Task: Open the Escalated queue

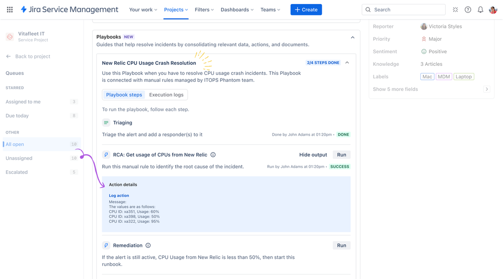Action: 42,172
